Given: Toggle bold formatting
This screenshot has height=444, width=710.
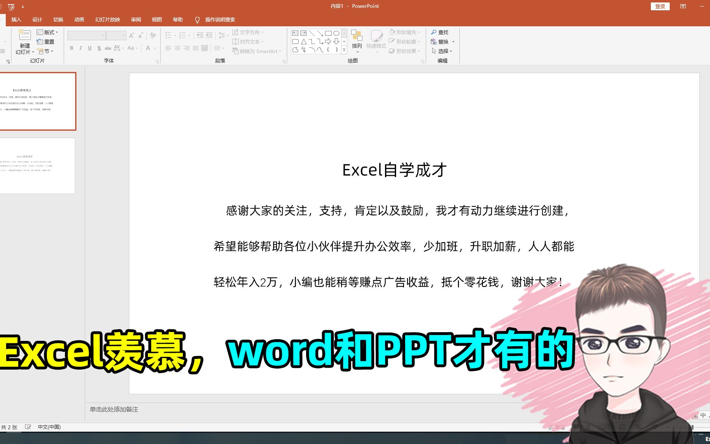Looking at the screenshot, I should tap(71, 48).
